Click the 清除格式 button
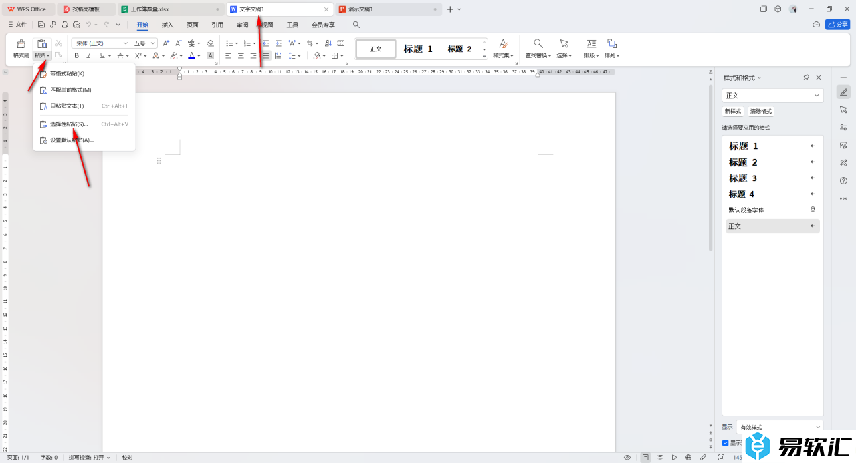The height and width of the screenshot is (463, 856). coord(761,112)
